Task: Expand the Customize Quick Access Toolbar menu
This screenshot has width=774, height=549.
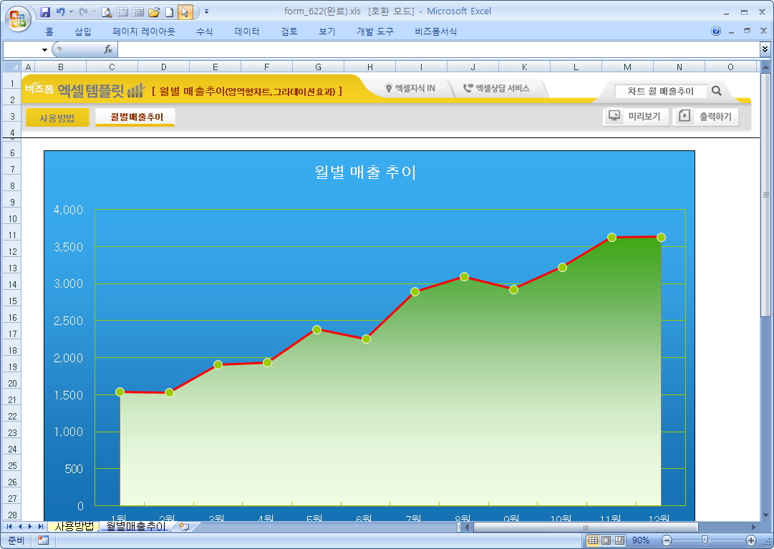Action: click(x=207, y=12)
